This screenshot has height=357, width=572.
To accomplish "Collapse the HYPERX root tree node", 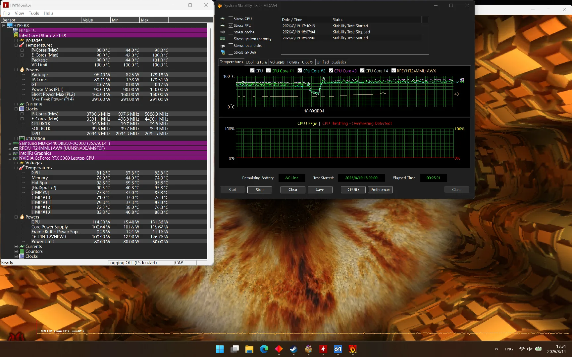I will (x=4, y=25).
